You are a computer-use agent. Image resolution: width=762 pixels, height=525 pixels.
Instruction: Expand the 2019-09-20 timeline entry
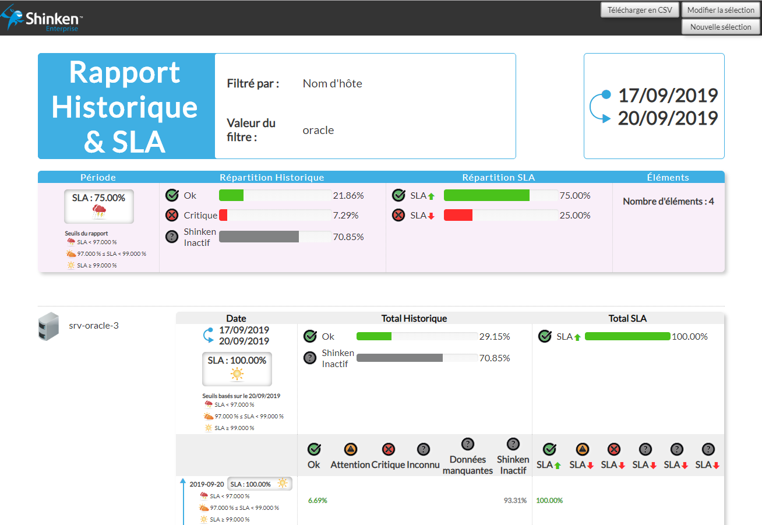coord(206,484)
